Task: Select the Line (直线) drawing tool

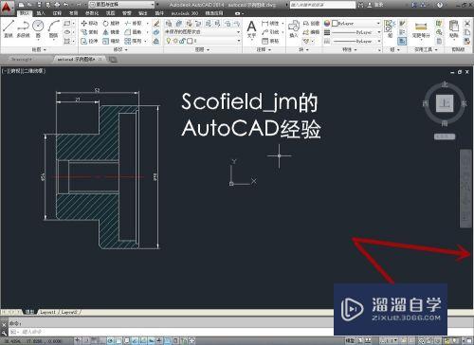Action: pyautogui.click(x=9, y=29)
